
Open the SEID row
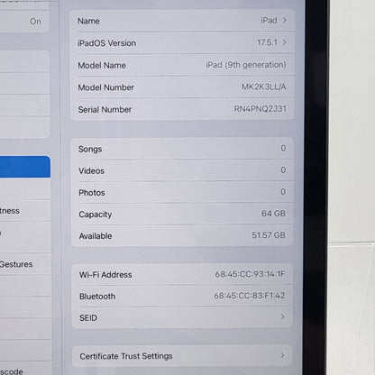coord(182,317)
